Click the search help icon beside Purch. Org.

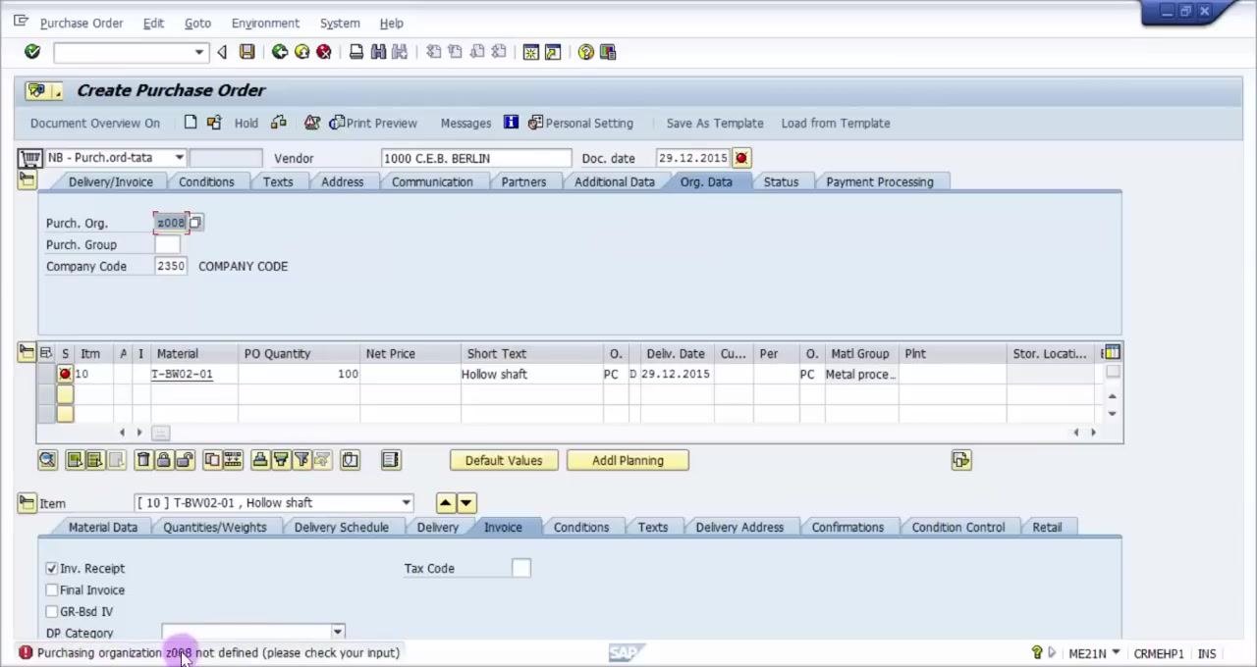pos(195,223)
